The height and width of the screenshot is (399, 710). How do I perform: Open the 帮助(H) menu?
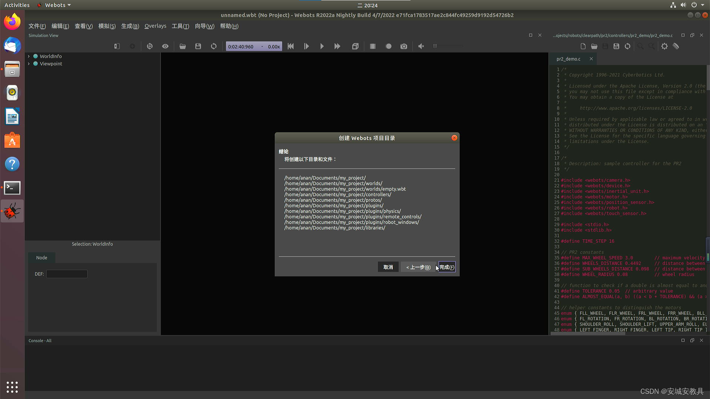(x=229, y=26)
